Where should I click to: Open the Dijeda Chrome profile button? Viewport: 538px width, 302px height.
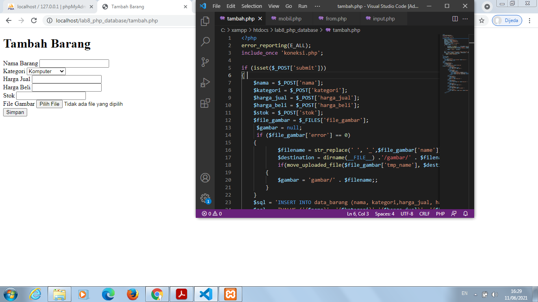[507, 20]
